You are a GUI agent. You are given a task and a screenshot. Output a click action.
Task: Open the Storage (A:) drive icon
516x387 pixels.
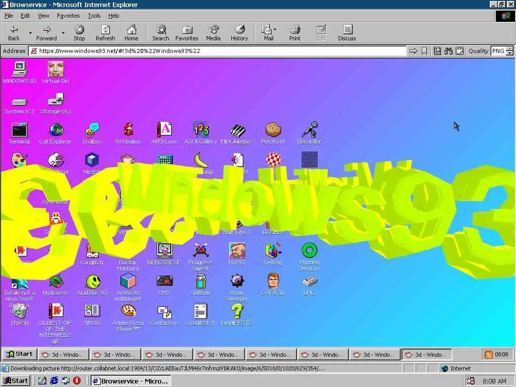click(55, 104)
